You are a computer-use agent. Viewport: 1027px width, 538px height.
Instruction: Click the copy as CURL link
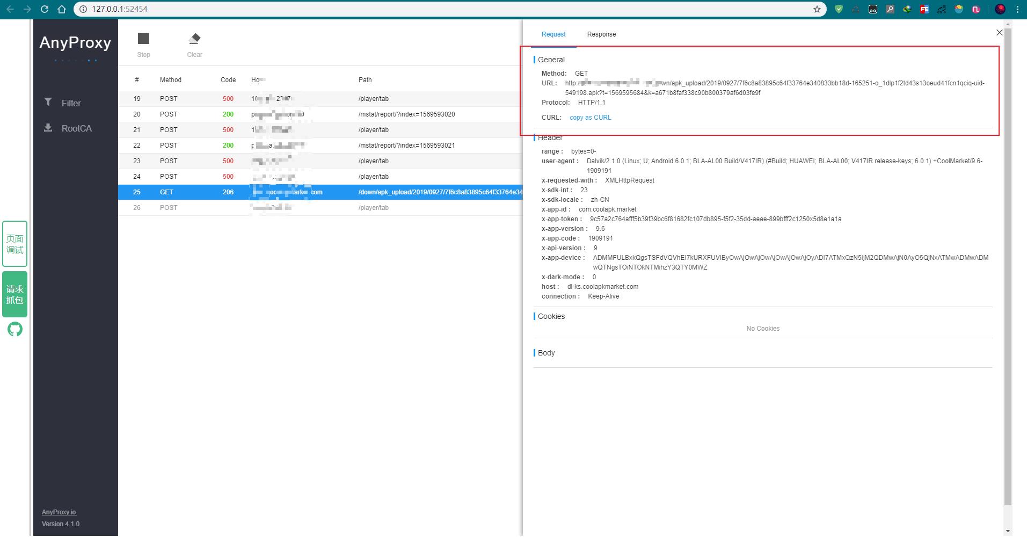[x=590, y=117]
